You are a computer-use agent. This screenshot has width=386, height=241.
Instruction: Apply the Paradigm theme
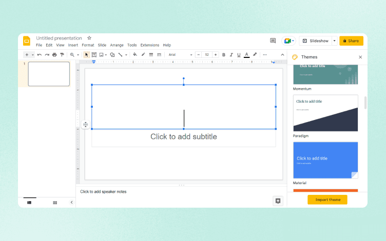coord(325,113)
